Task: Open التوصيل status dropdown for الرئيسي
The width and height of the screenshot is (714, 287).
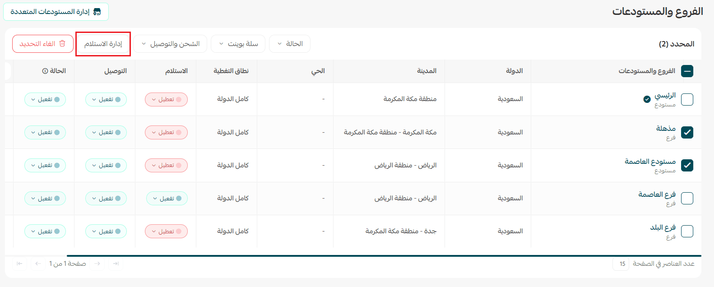Action: (106, 99)
